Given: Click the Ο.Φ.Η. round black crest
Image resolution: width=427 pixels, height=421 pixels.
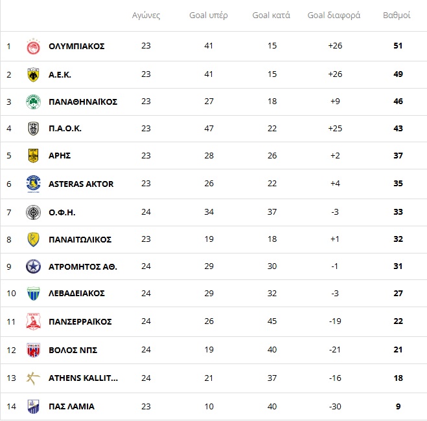Looking at the screenshot, I should tap(33, 212).
